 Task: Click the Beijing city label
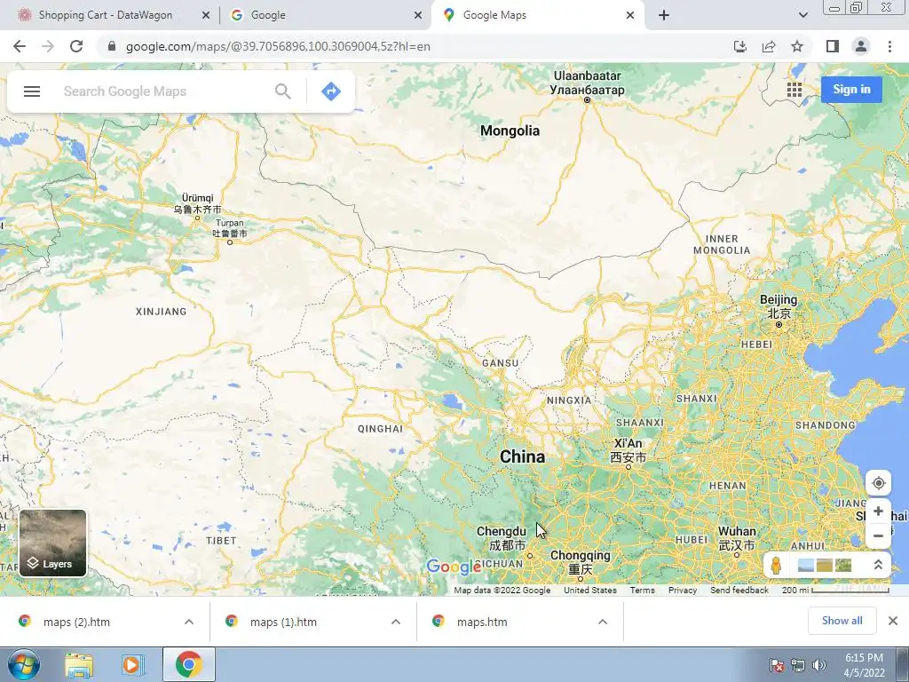[779, 306]
